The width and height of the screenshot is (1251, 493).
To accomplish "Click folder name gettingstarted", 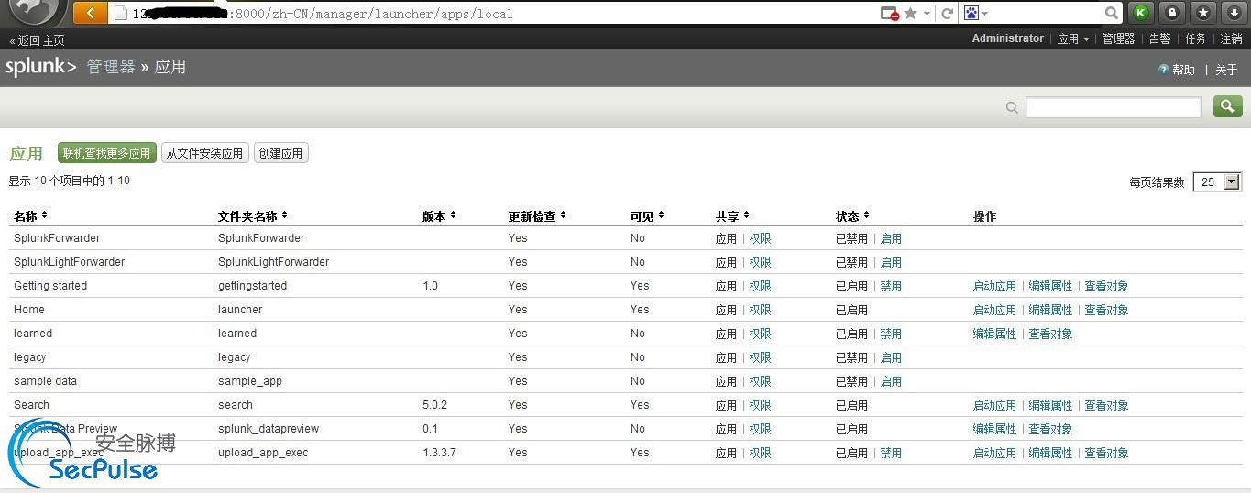I will (x=252, y=286).
